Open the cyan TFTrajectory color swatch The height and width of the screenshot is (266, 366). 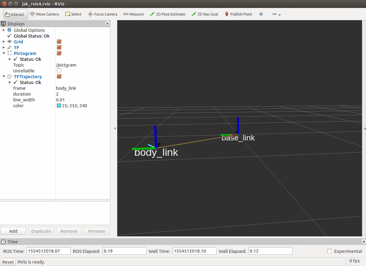pos(59,106)
